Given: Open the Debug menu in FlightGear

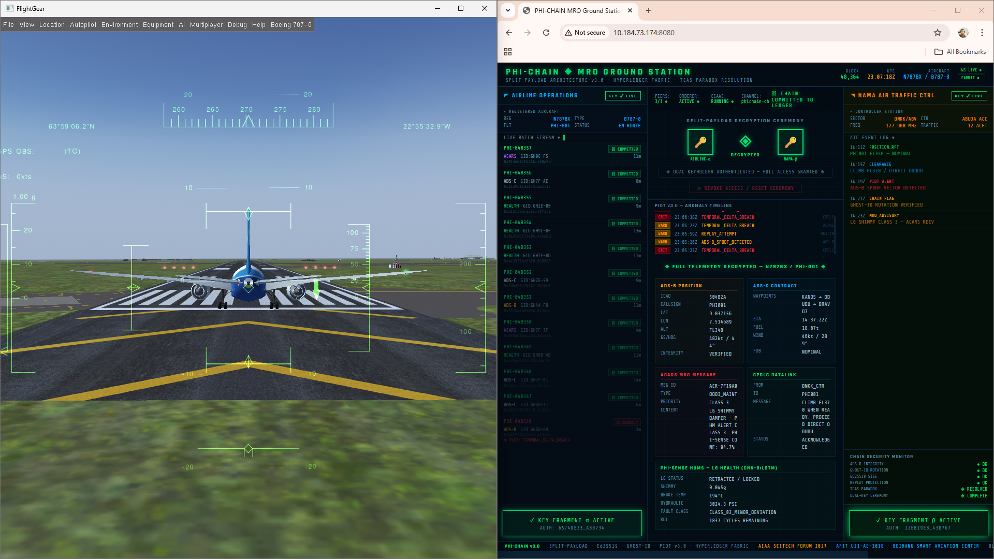Looking at the screenshot, I should click(237, 25).
